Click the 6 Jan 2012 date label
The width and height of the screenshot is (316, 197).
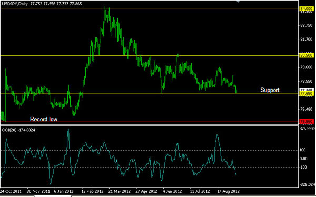point(64,191)
